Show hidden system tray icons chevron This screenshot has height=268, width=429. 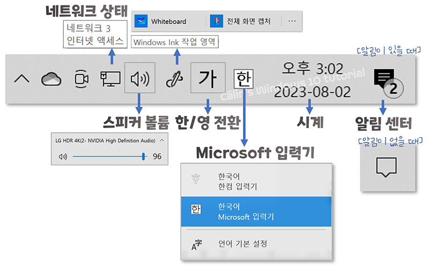click(x=21, y=79)
